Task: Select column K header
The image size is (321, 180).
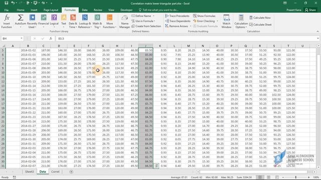Action: tap(160, 46)
